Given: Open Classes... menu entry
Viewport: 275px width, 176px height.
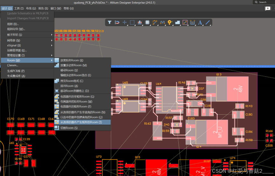Looking at the screenshot, I should [x=28, y=65].
